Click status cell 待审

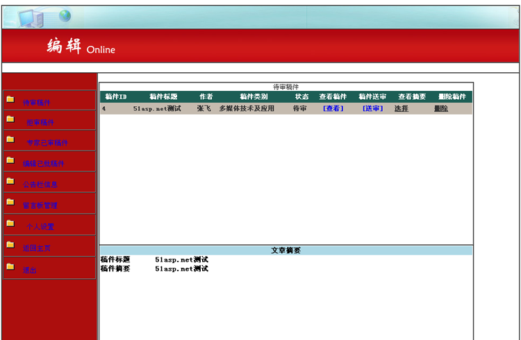pyautogui.click(x=299, y=108)
